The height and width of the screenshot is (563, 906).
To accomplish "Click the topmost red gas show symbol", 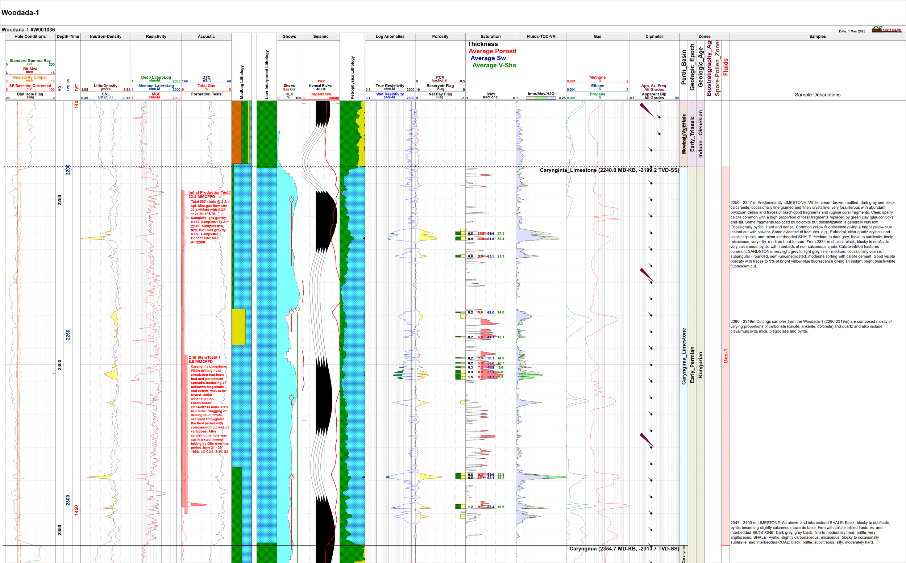I will 292,200.
